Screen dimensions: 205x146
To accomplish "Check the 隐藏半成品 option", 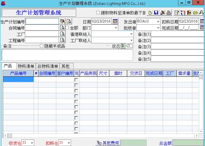I will pyautogui.click(x=41, y=46).
